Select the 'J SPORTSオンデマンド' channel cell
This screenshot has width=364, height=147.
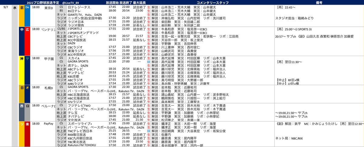click(x=83, y=33)
